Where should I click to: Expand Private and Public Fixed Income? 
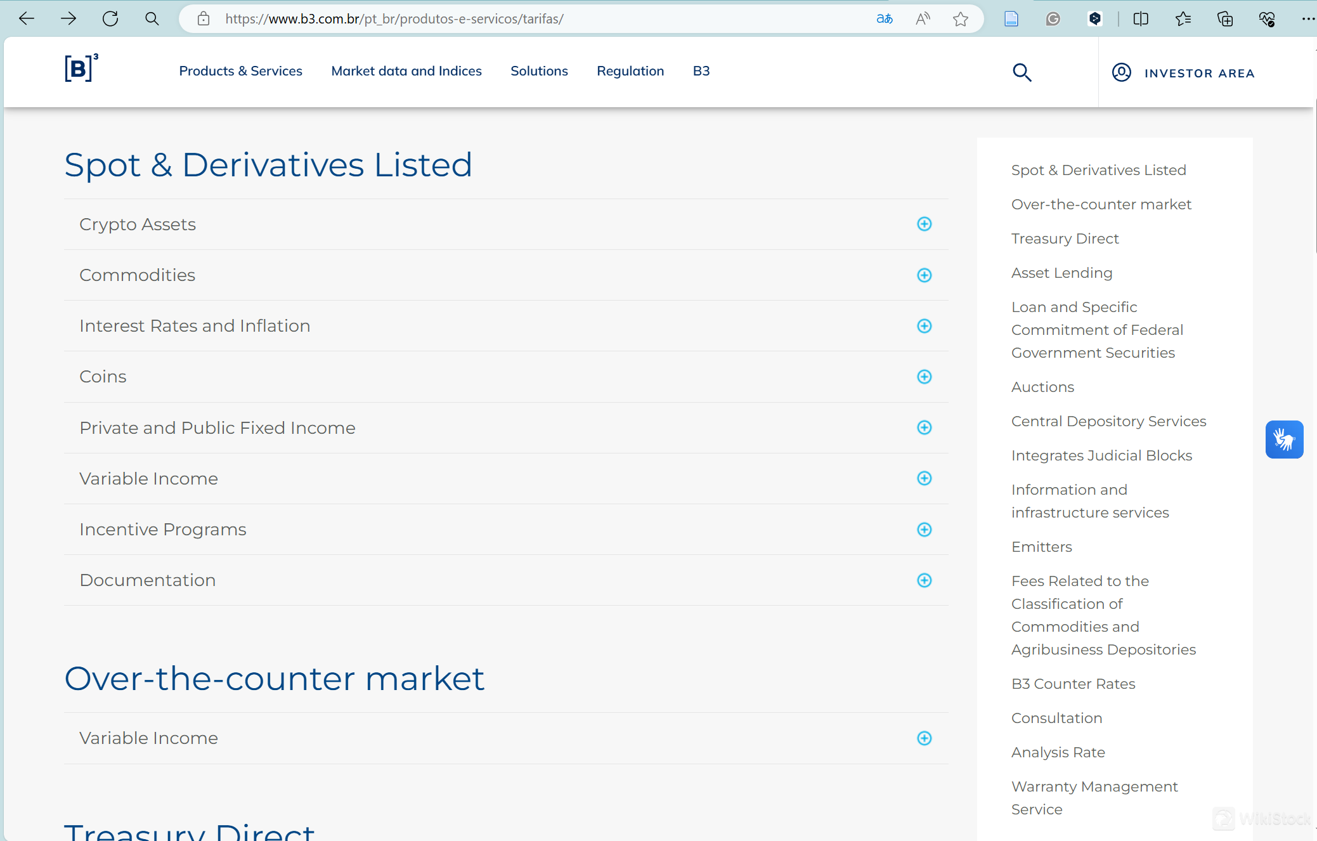pos(924,427)
